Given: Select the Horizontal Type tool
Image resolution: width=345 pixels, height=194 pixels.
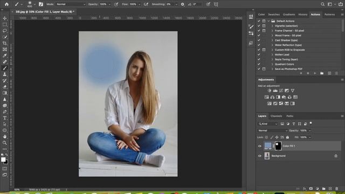Looking at the screenshot, I should [x=5, y=118].
